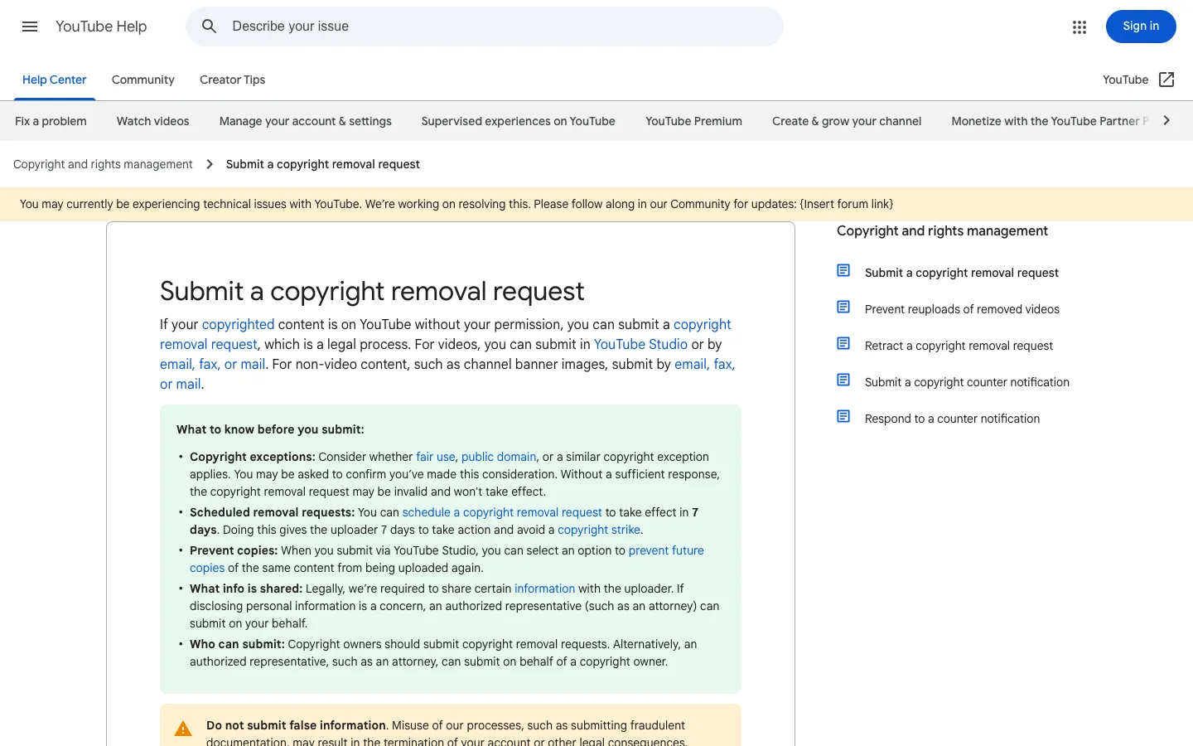Viewport: 1193px width, 746px height.
Task: Open the 'copyright strike' link
Action: click(x=599, y=530)
